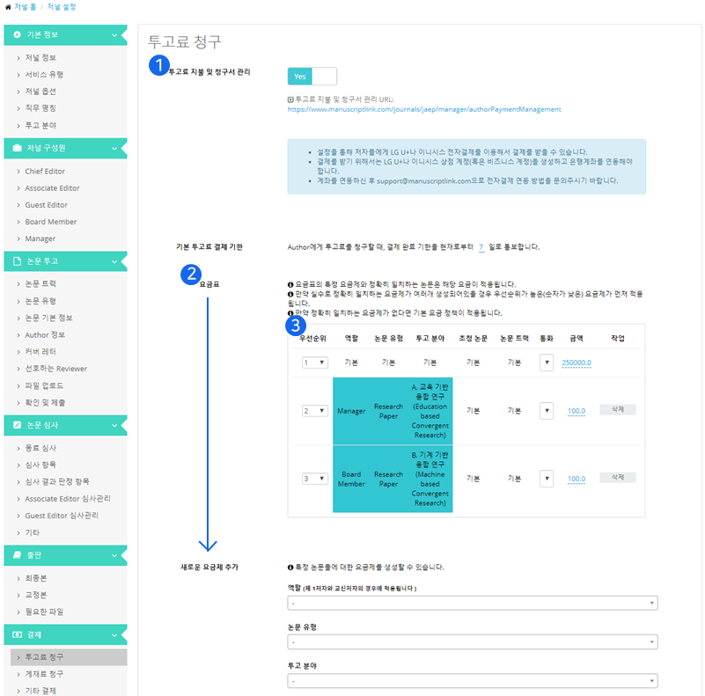Collapse the 저널 구성원 sidebar section
The height and width of the screenshot is (696, 705).
(114, 149)
